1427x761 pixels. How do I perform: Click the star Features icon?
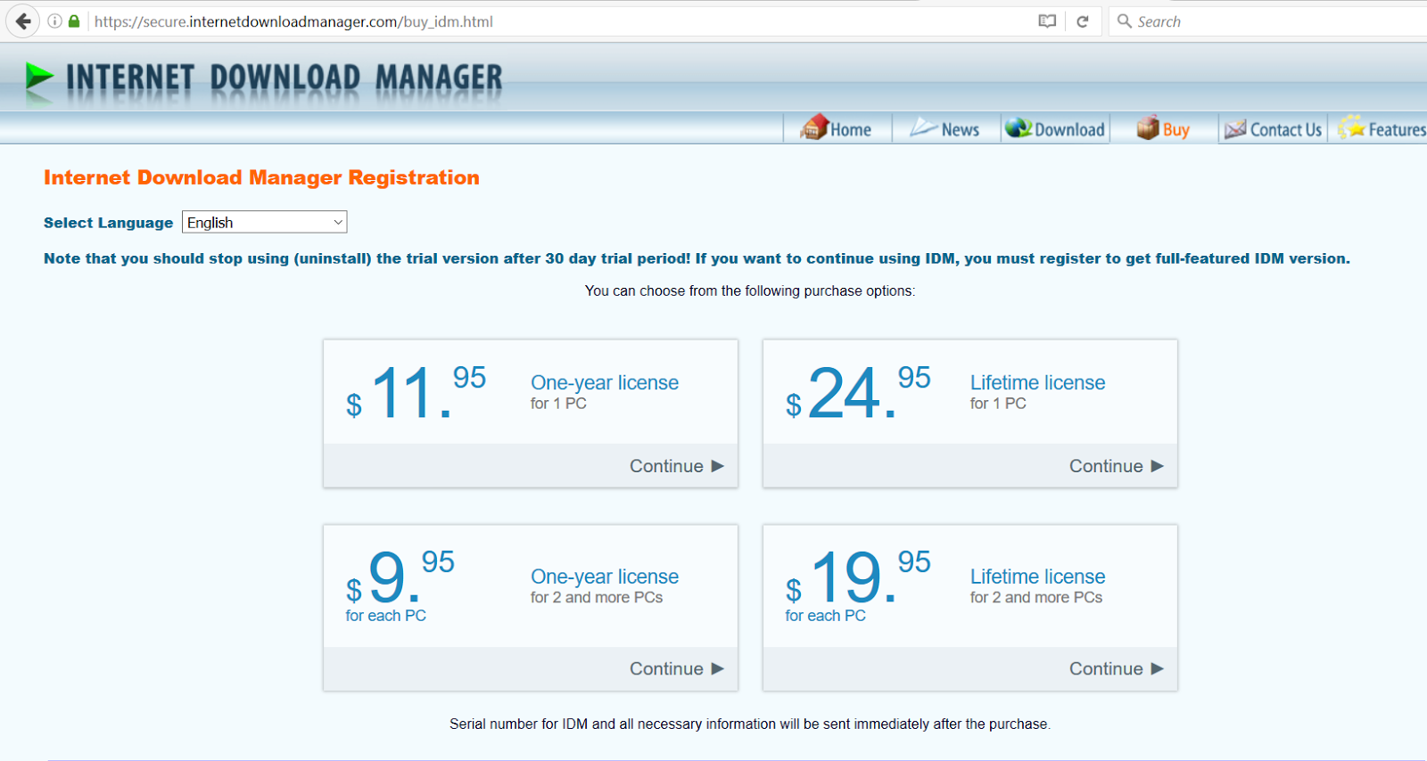click(1351, 127)
